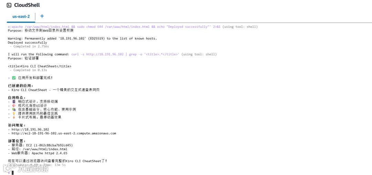This screenshot has height=175, width=372.
Task: Click the 'Completed in 0.13s' line
Action: click(28, 70)
